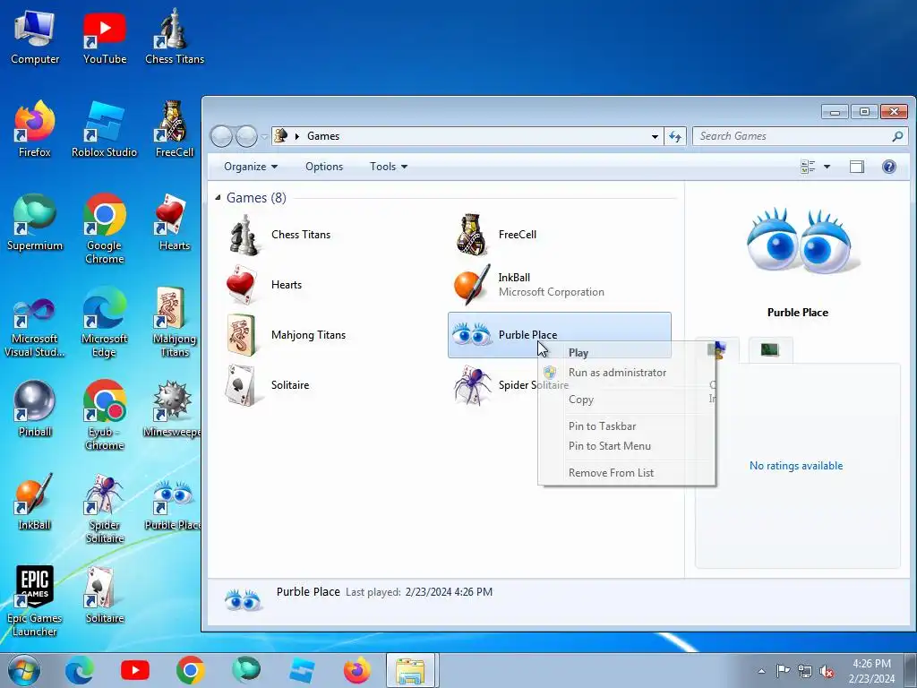Click the FreeCell desktop shortcut

click(x=175, y=130)
